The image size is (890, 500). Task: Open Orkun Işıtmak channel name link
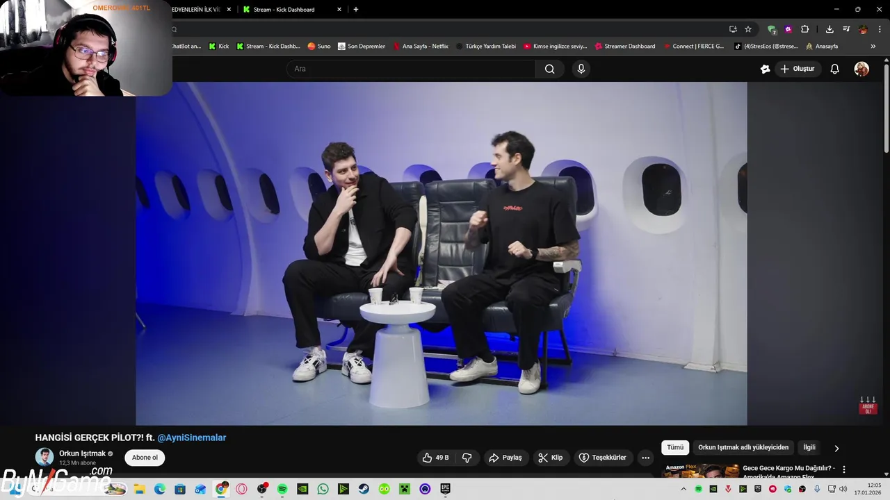[82, 453]
